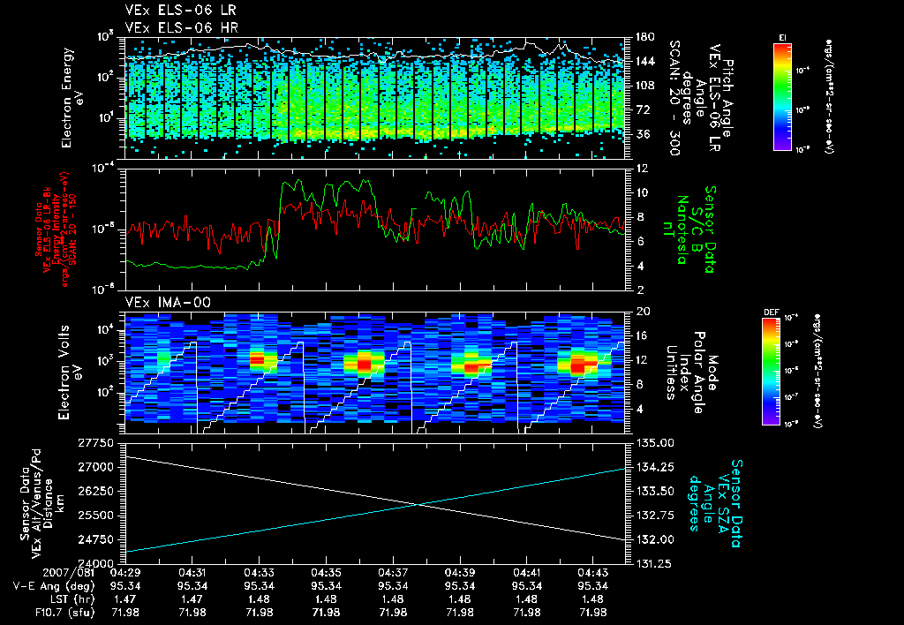
Task: Select the 'VEx ELS-06 LR' title text
Action: (x=180, y=11)
